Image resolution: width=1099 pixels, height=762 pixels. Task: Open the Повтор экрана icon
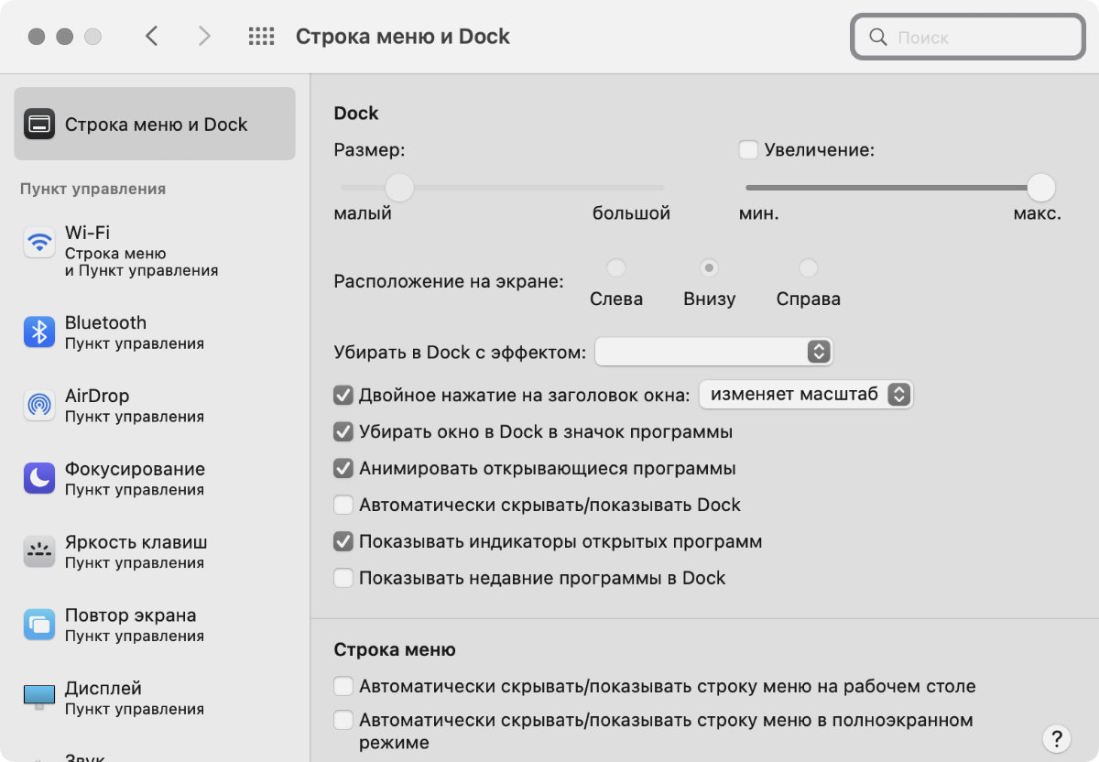39,625
